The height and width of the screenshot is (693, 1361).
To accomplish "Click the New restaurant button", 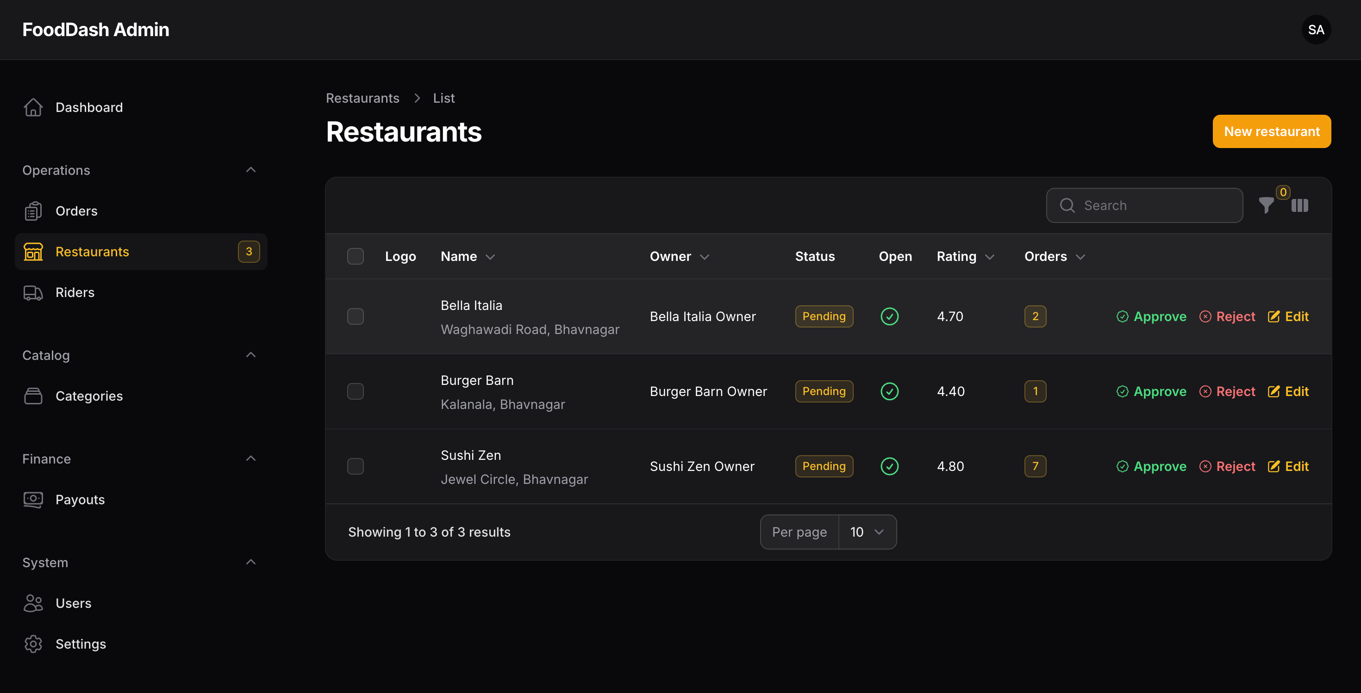I will pos(1272,131).
